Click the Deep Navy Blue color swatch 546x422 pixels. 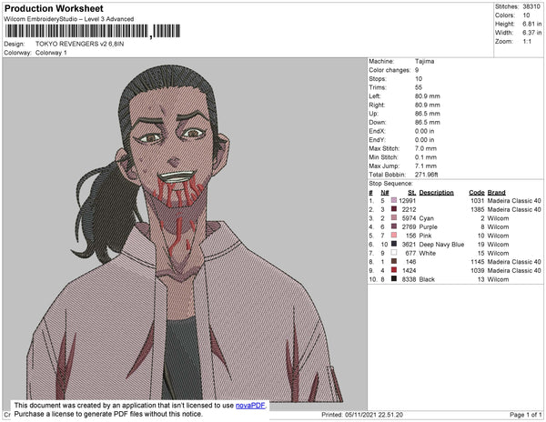[394, 244]
